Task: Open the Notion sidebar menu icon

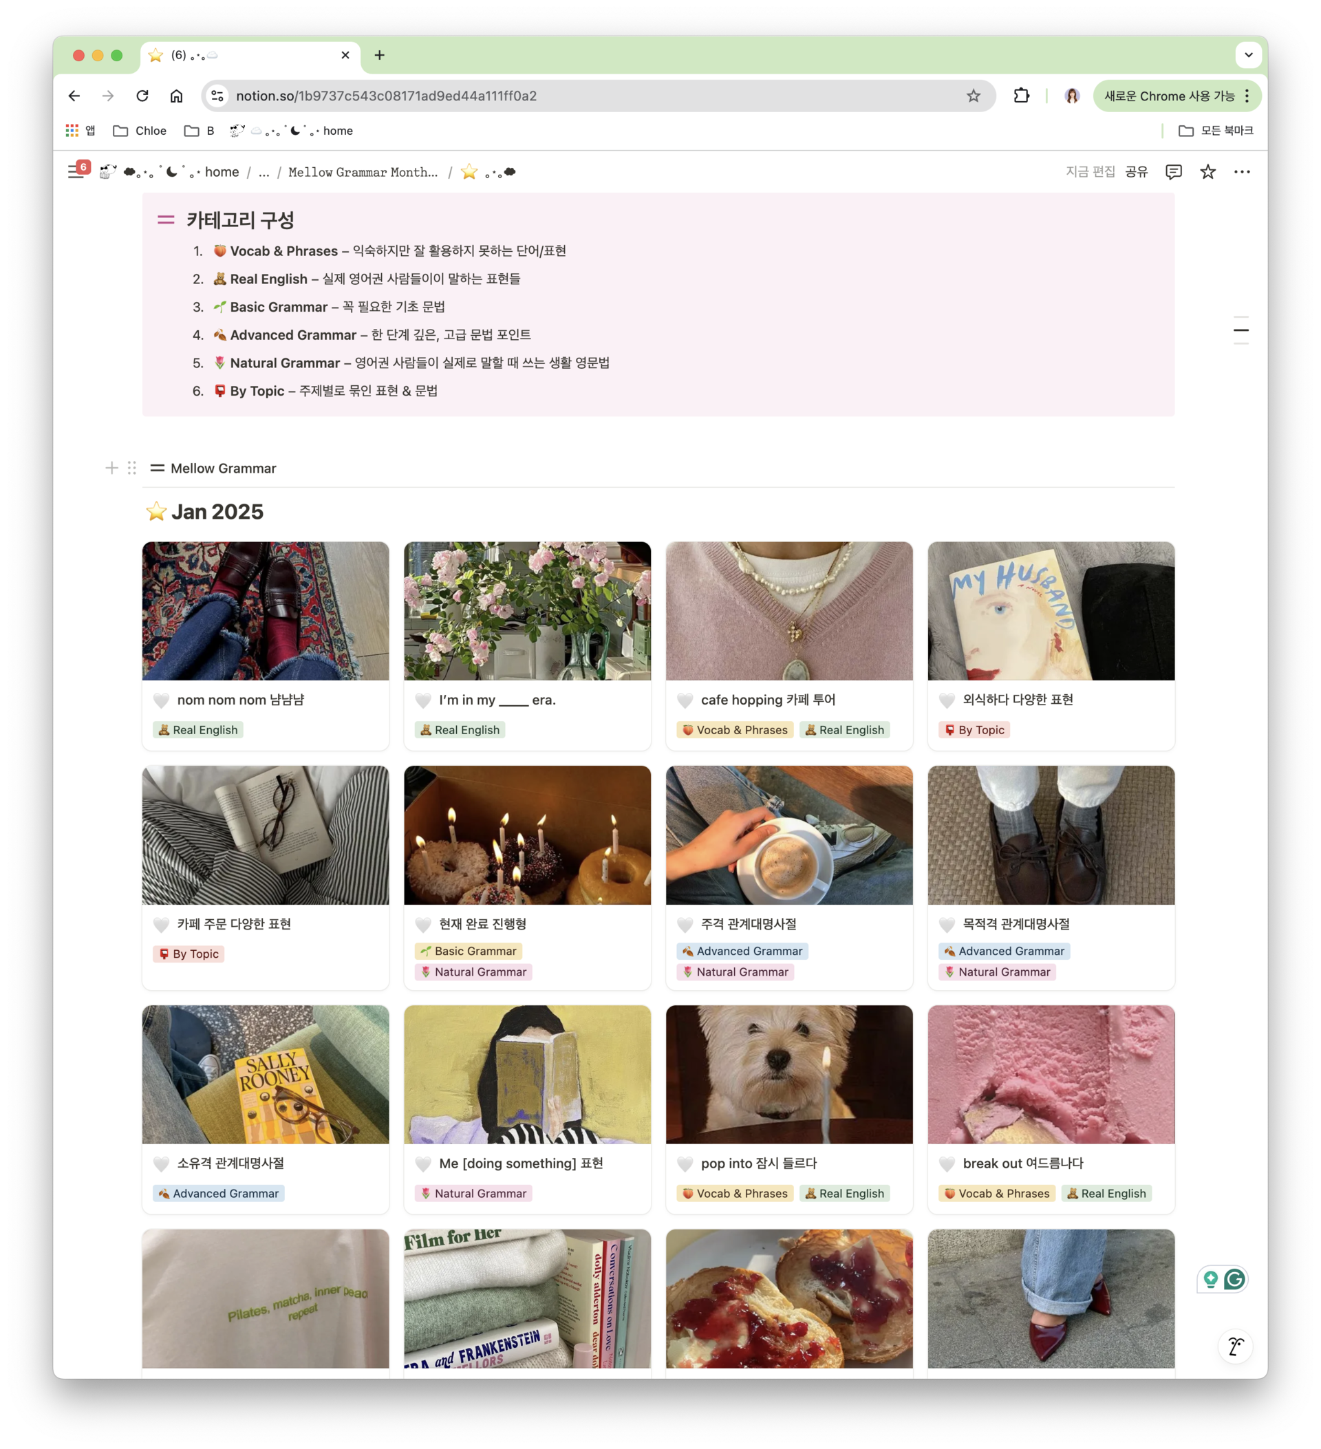Action: click(x=75, y=172)
